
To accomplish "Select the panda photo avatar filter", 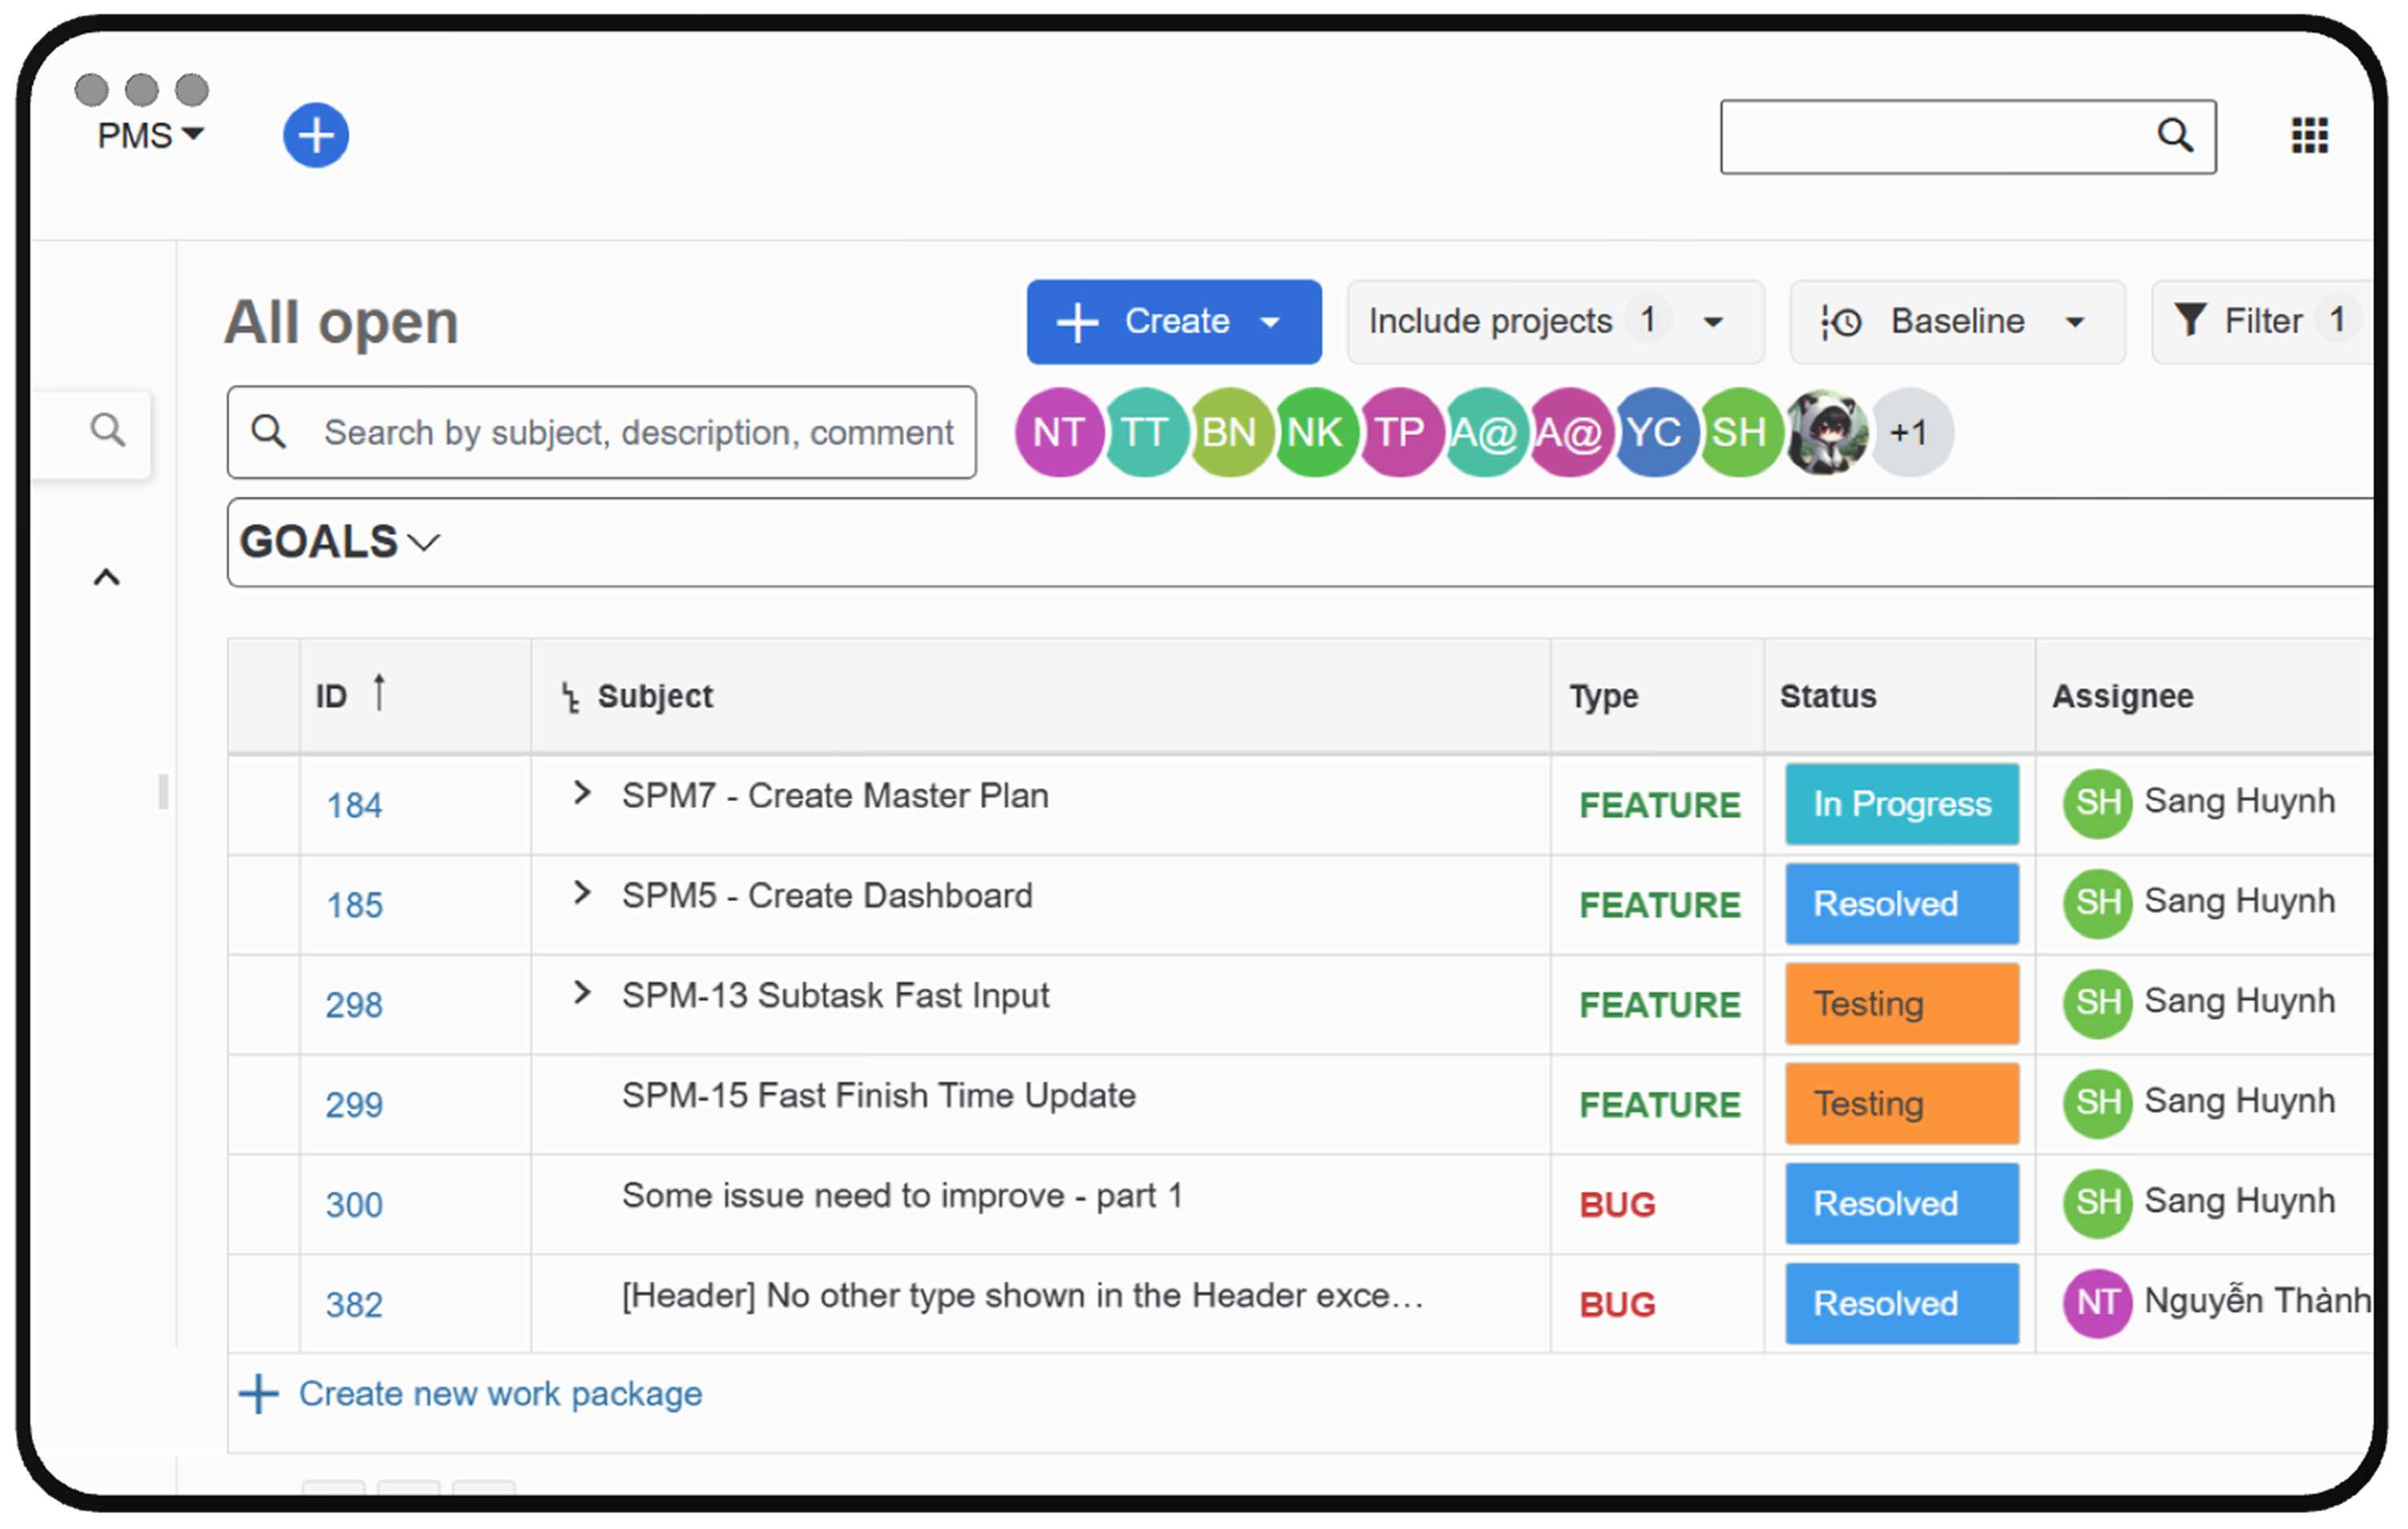I will pos(1826,433).
